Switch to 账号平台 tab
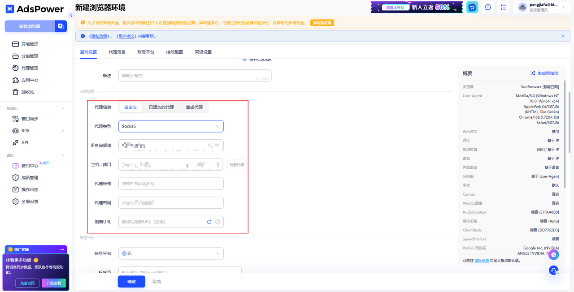 [146, 52]
